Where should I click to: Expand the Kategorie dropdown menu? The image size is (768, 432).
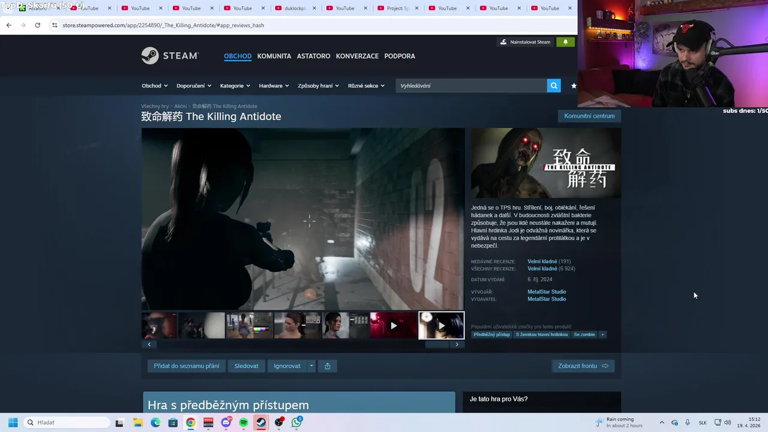[x=235, y=86]
